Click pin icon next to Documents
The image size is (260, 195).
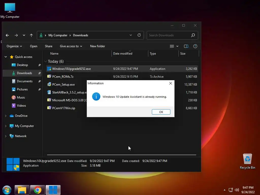tap(39, 81)
